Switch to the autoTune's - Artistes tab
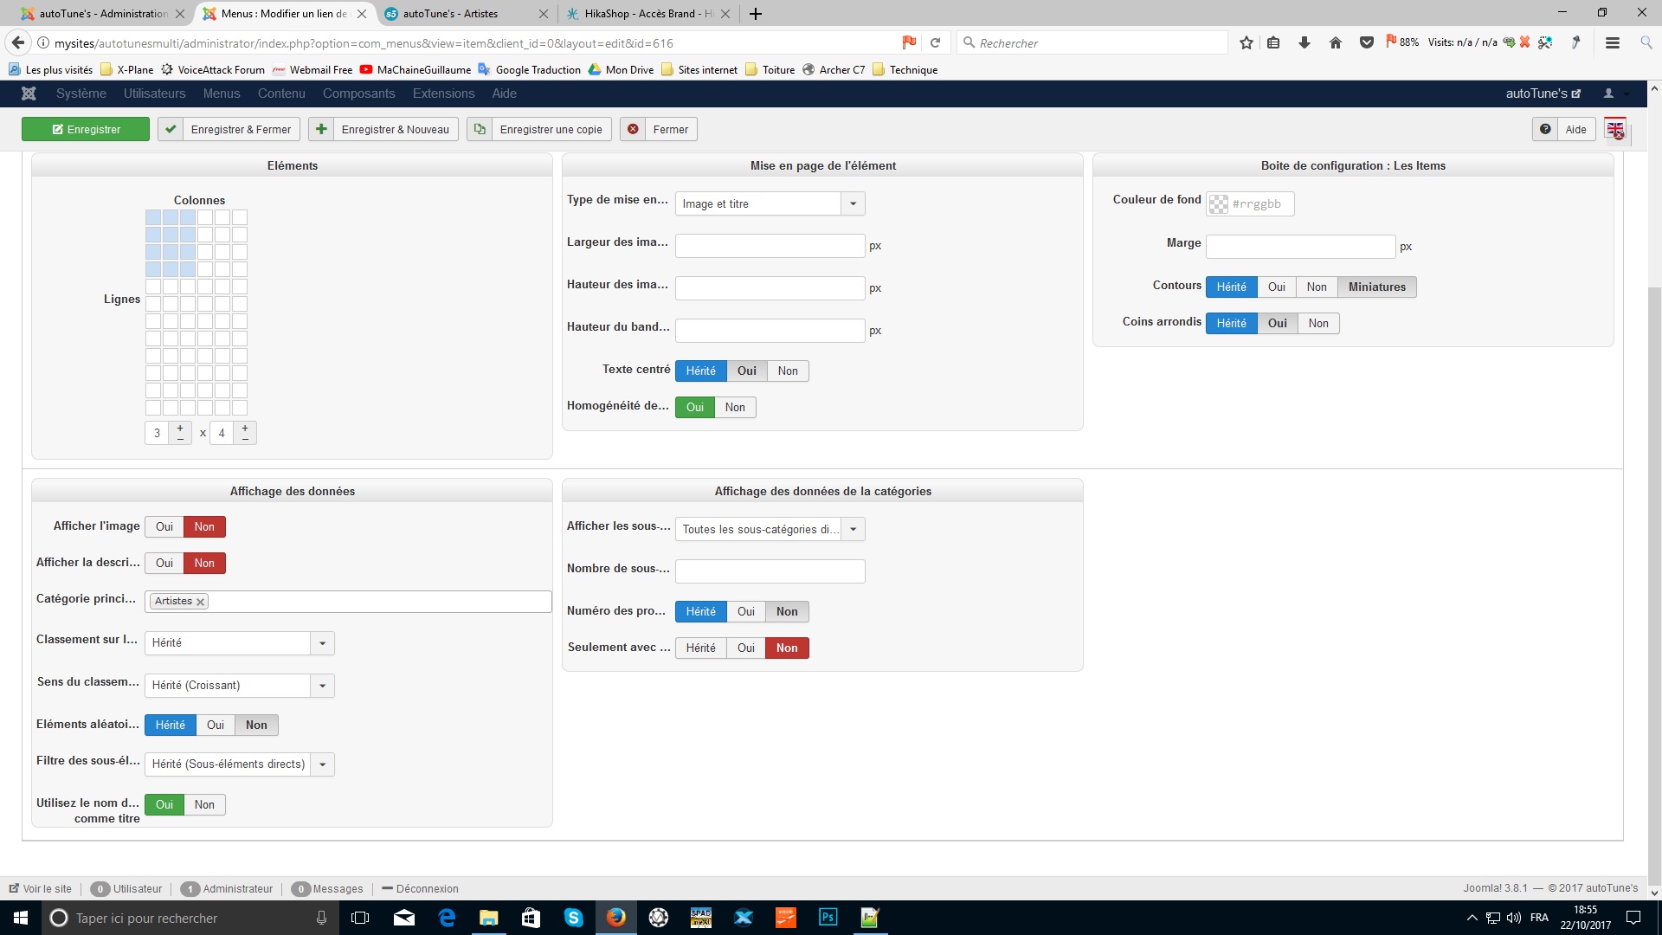This screenshot has height=935, width=1662. (x=450, y=14)
